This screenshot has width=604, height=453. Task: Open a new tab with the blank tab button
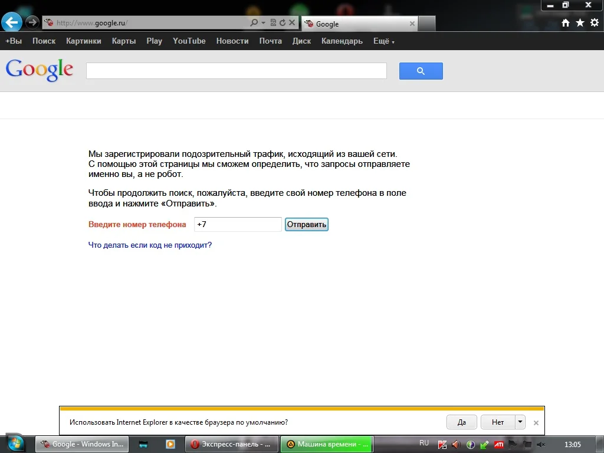[x=427, y=24]
